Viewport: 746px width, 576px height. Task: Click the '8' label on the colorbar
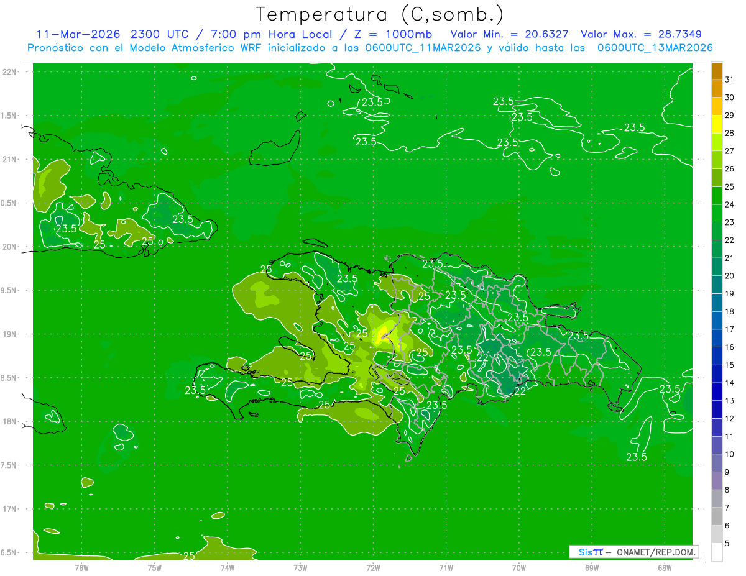click(x=727, y=490)
